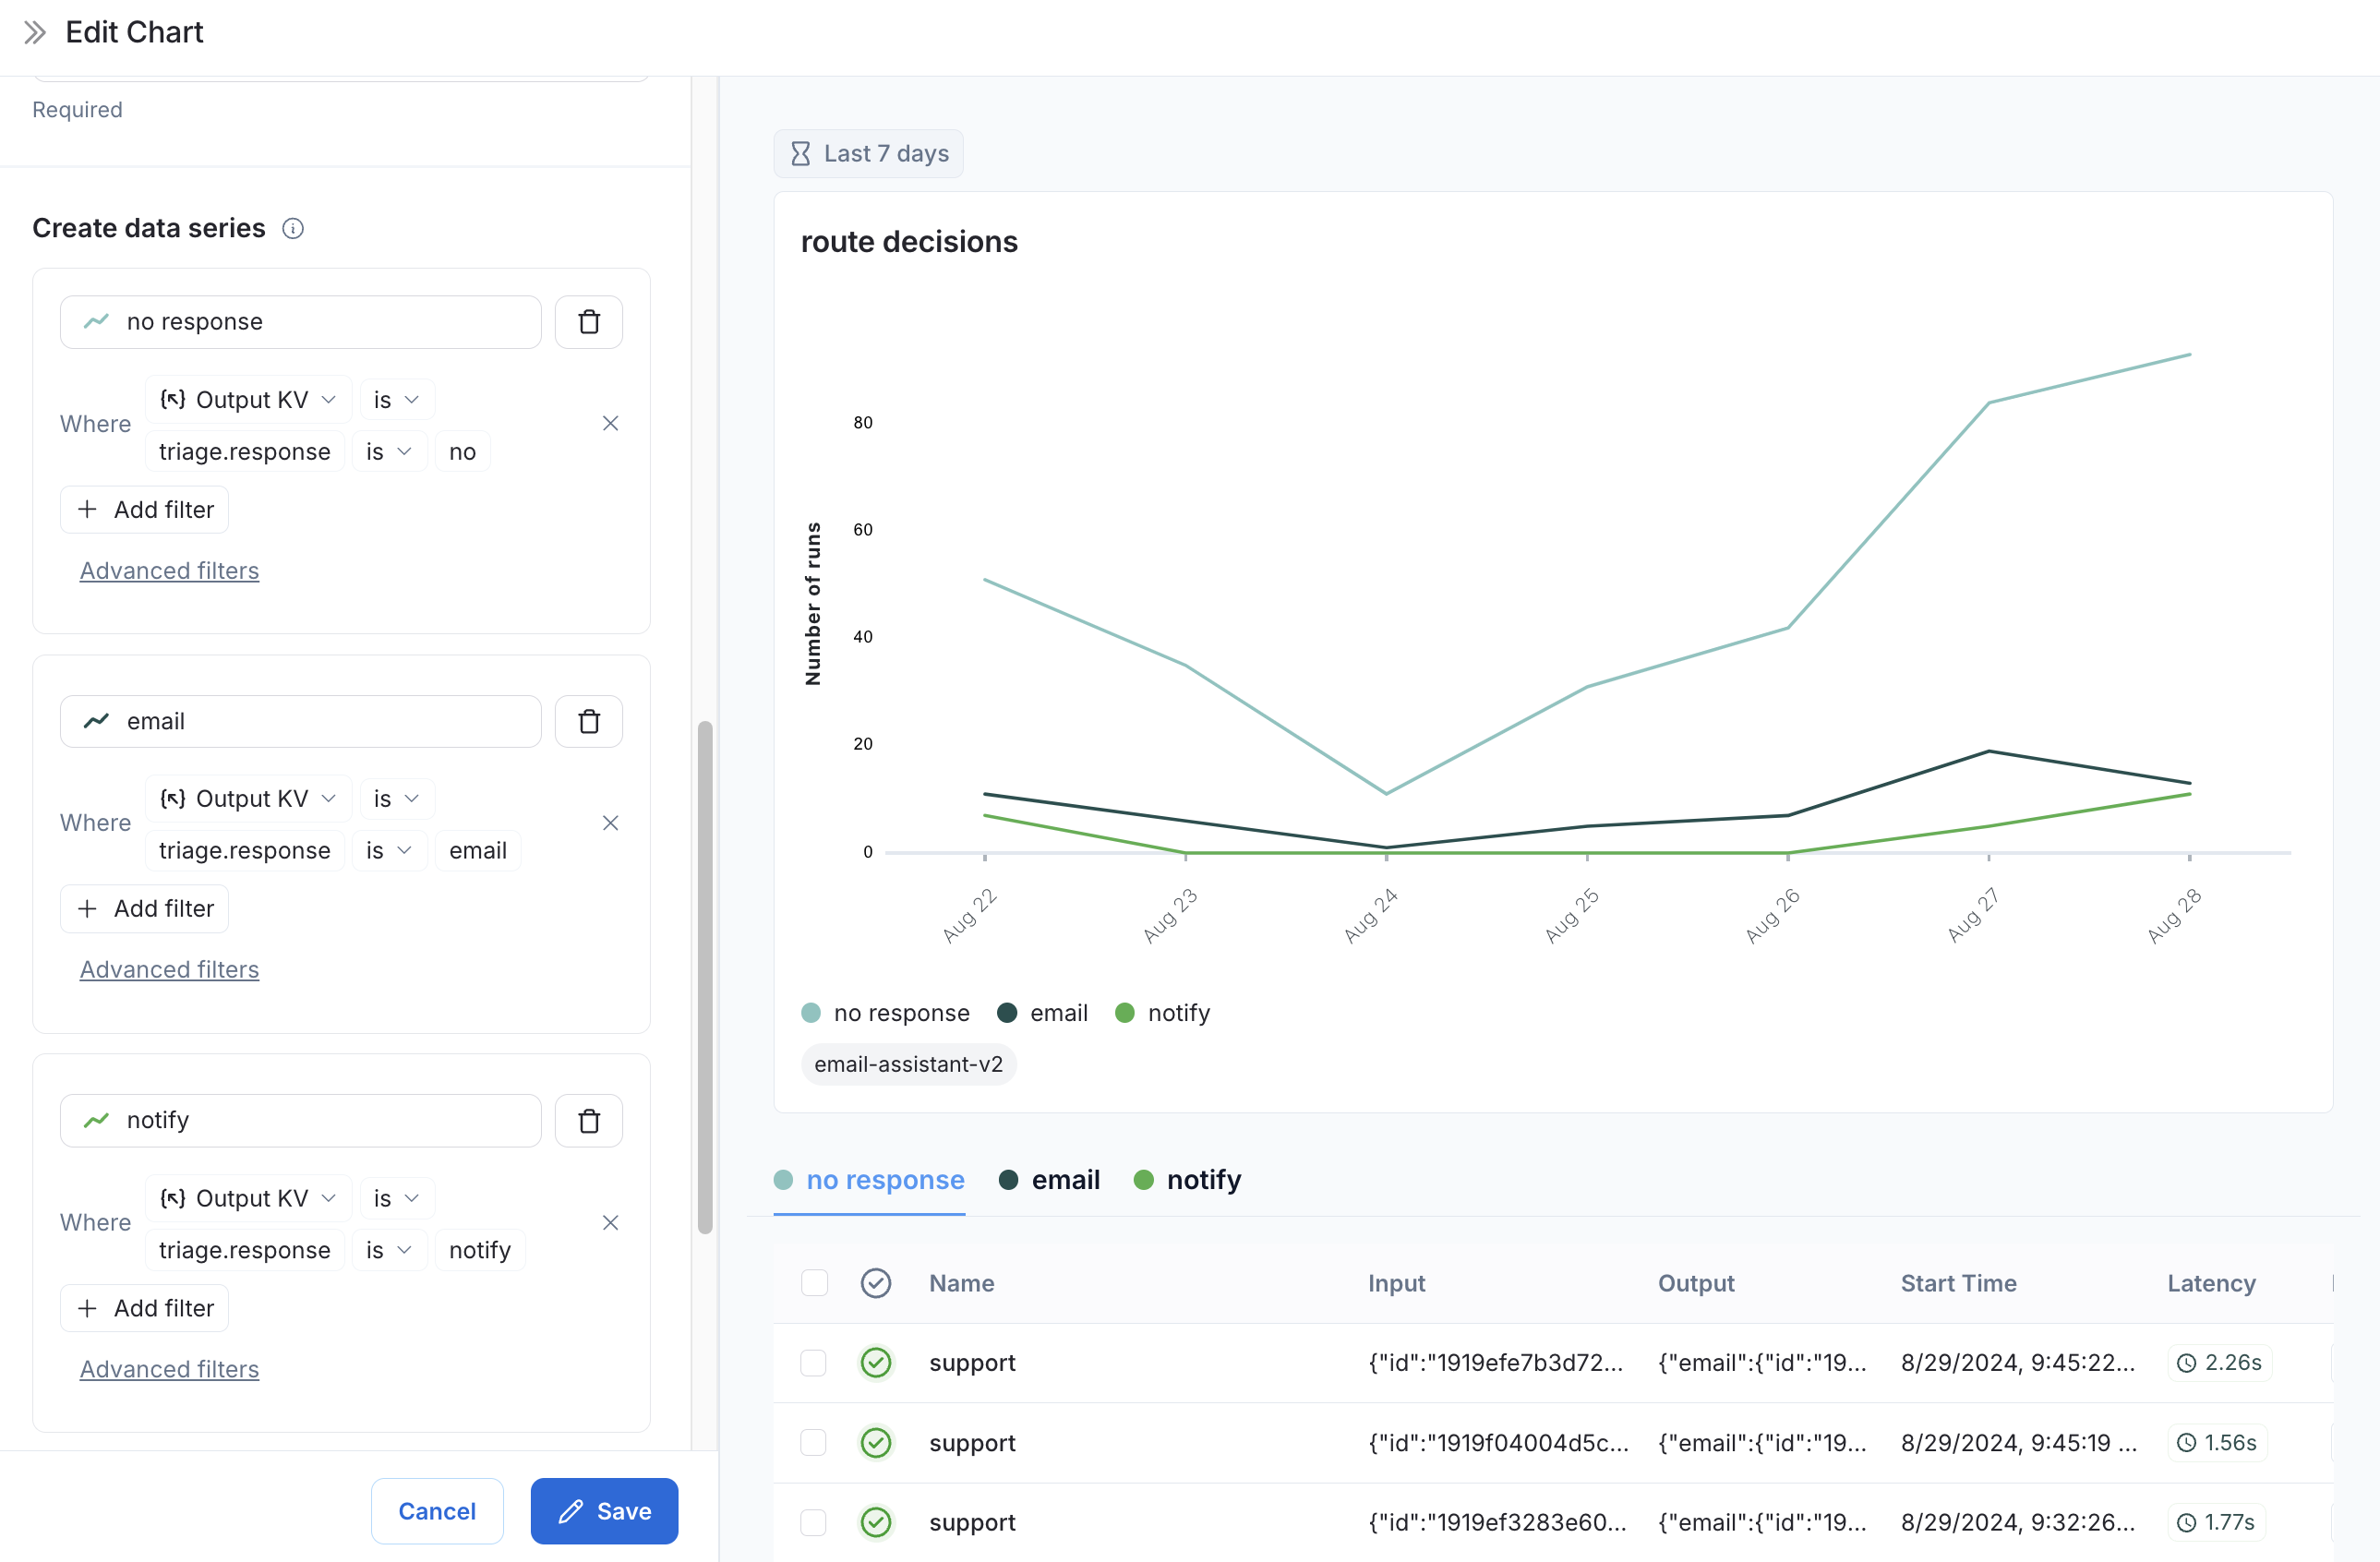The image size is (2380, 1562).
Task: Remove the 'triage.response is no' filter
Action: click(610, 424)
